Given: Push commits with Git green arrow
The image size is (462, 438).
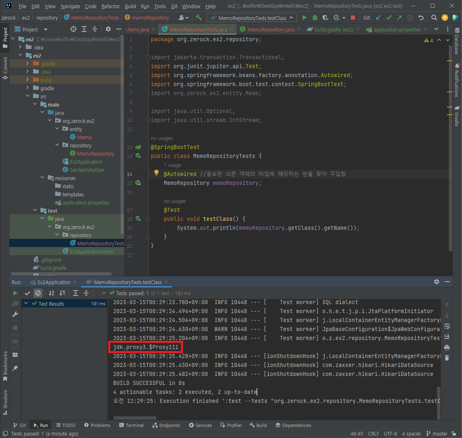Looking at the screenshot, I should tap(399, 18).
